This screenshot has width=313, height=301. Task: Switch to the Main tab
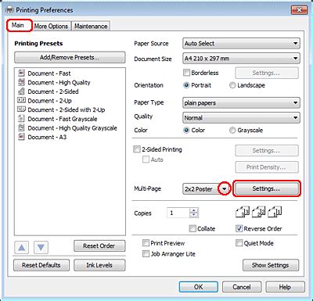(19, 25)
